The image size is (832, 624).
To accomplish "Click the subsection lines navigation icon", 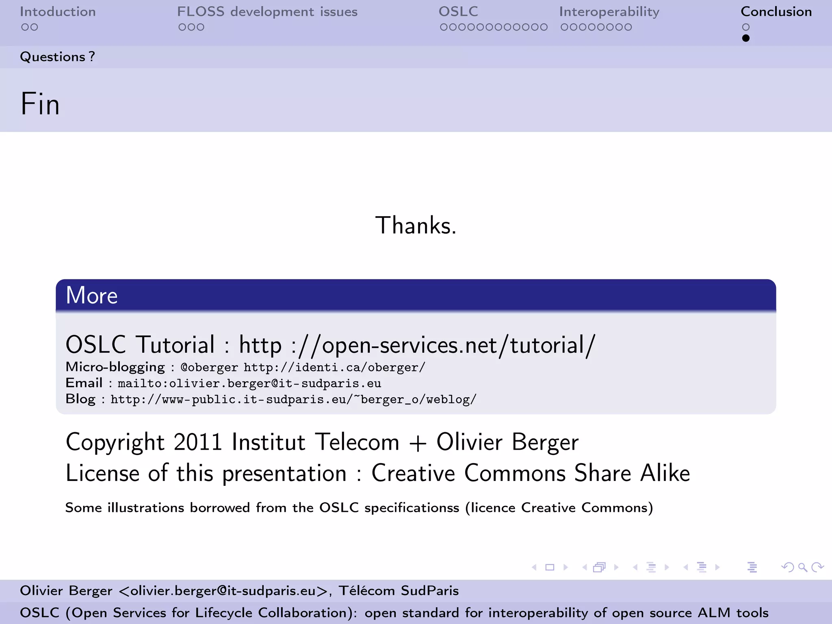I will pos(651,567).
